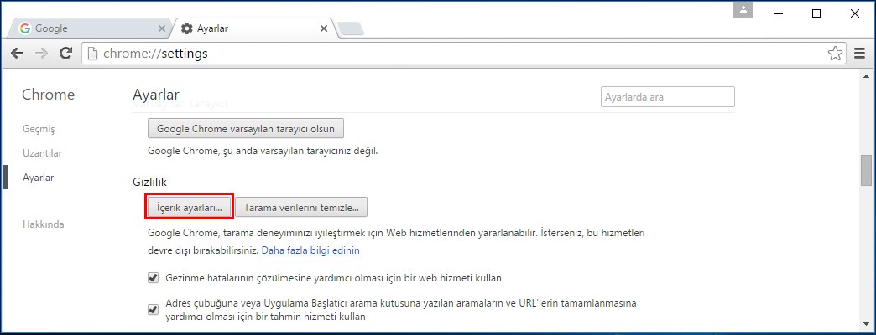Toggle the Adres çubuğuna tahmin hizmeti checkbox
The height and width of the screenshot is (335, 876).
[154, 309]
